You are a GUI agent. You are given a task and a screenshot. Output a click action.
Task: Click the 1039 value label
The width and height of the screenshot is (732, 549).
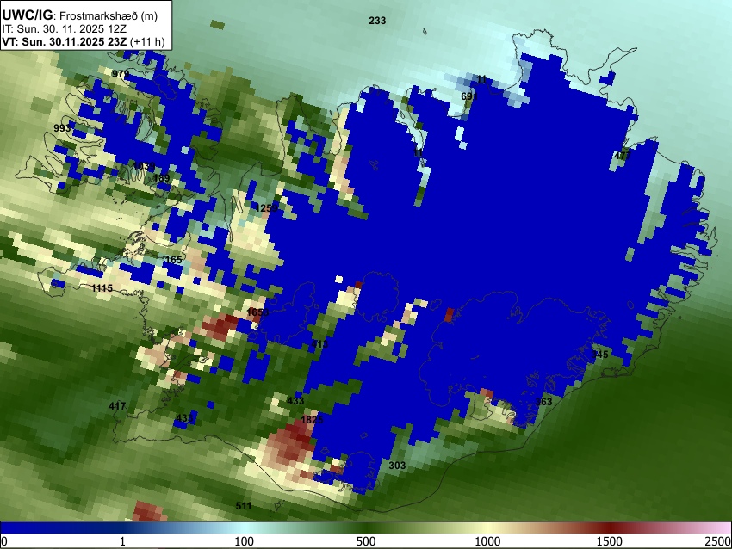pos(144,166)
